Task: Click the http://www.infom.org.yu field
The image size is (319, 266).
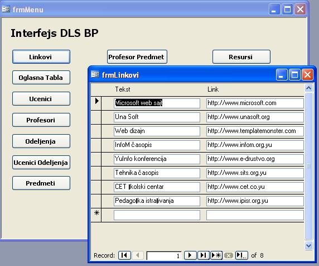Action: tap(255, 145)
